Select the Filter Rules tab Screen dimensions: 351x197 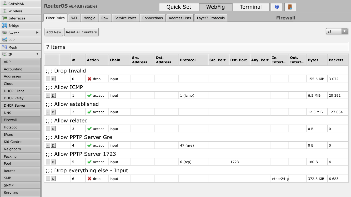click(x=55, y=18)
